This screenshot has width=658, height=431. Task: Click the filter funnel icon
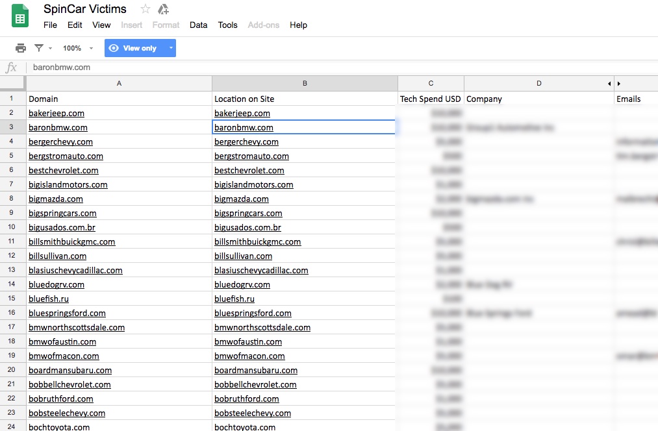(x=39, y=48)
